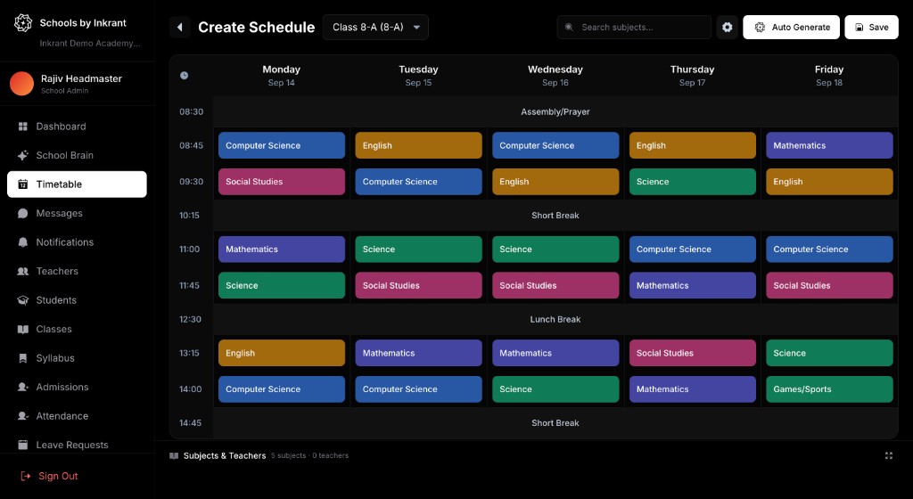Click the Lunch Break row label
This screenshot has width=913, height=499.
click(555, 319)
